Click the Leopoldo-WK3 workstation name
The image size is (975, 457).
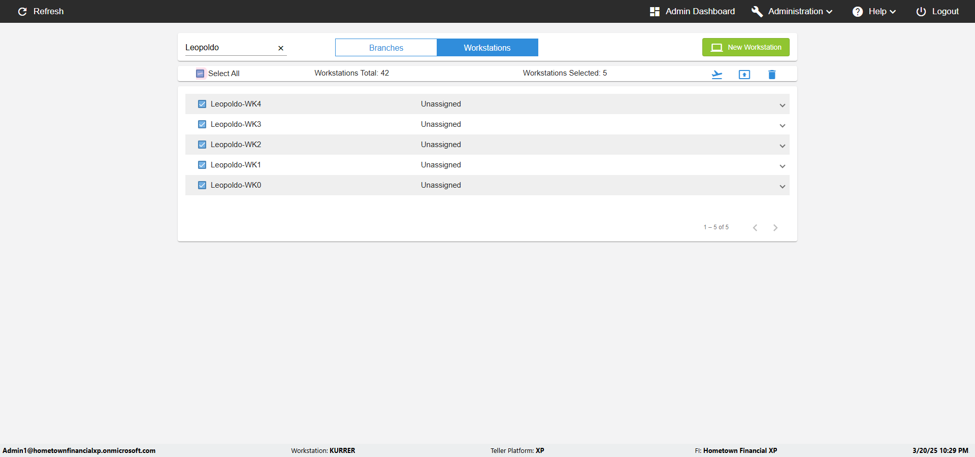[236, 124]
